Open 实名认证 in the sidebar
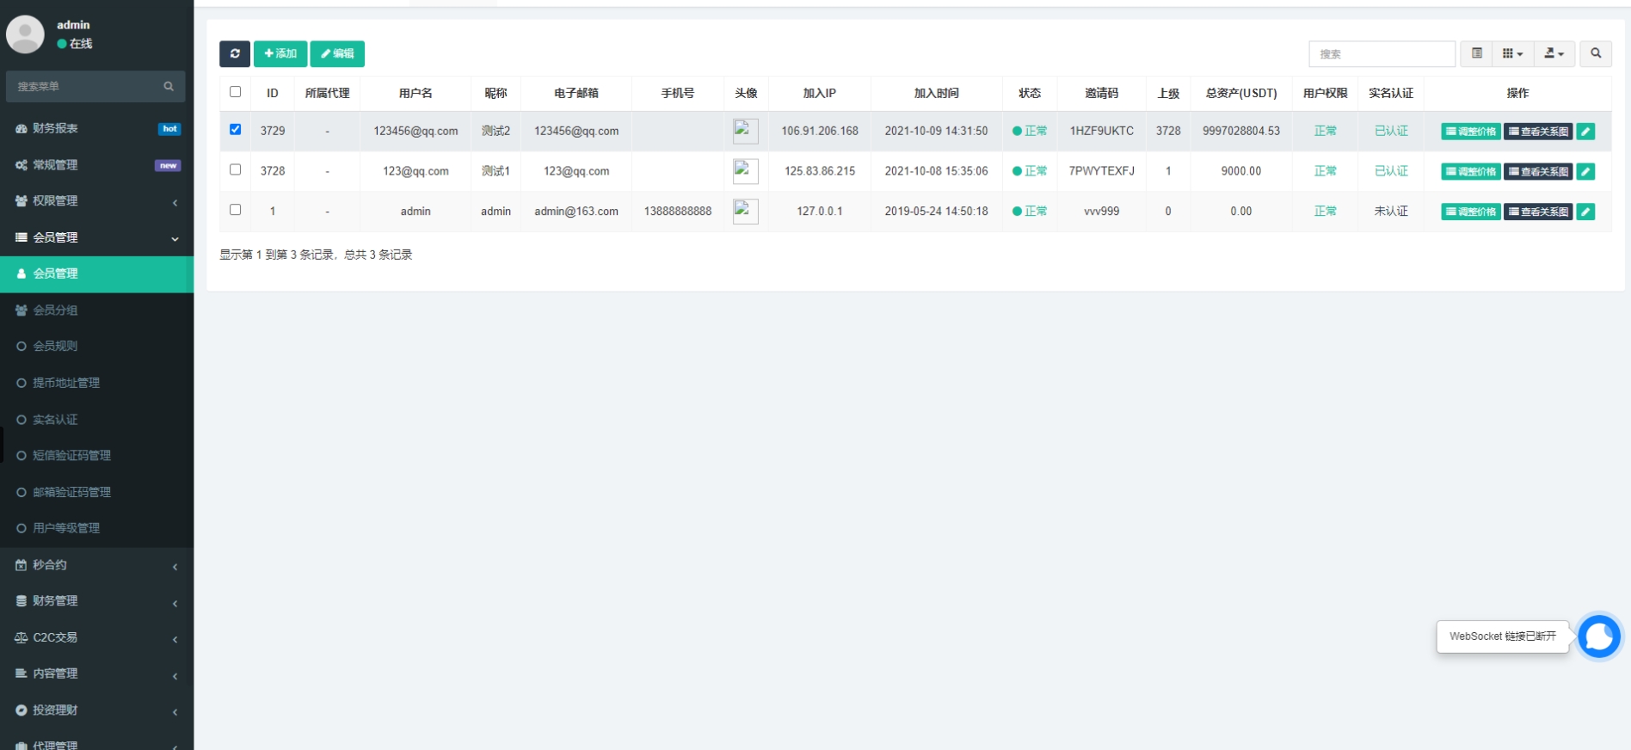 (x=55, y=420)
